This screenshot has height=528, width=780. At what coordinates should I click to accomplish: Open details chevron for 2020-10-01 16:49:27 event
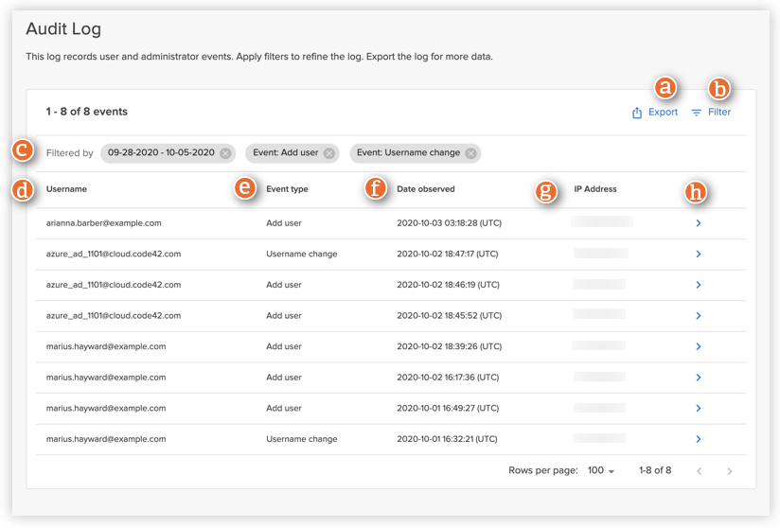coord(699,409)
